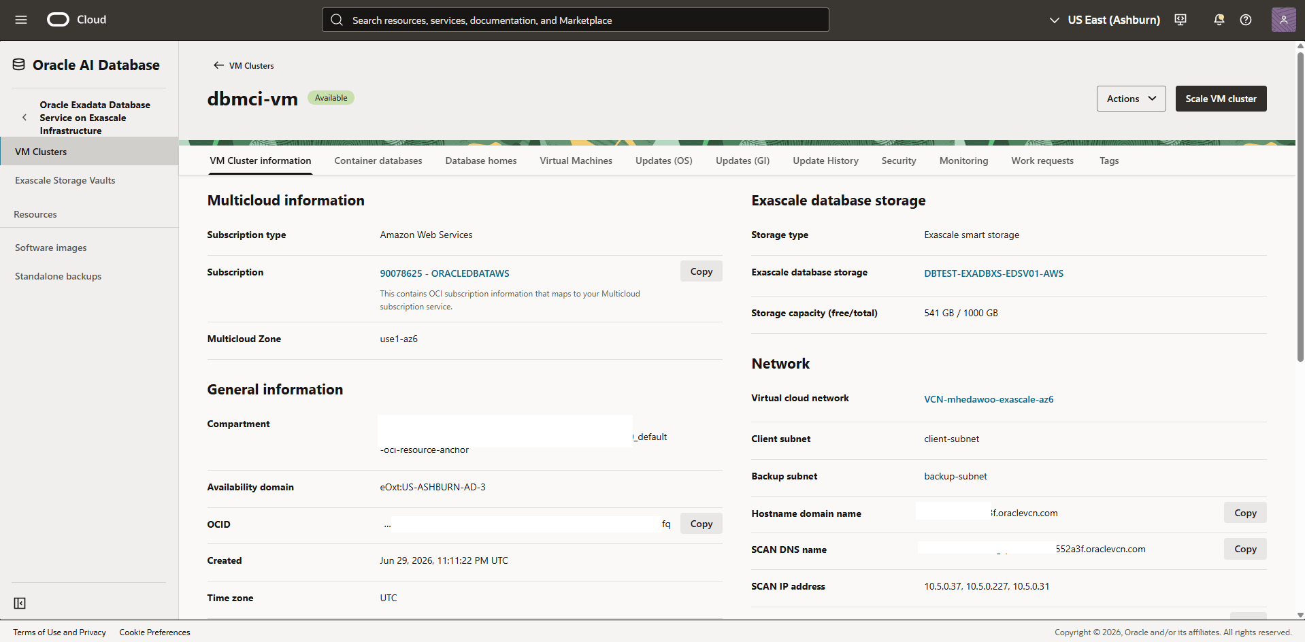
Task: Open the Updates (OS) tab
Action: pos(664,160)
